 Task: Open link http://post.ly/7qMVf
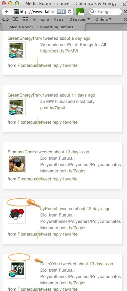tap(59, 51)
